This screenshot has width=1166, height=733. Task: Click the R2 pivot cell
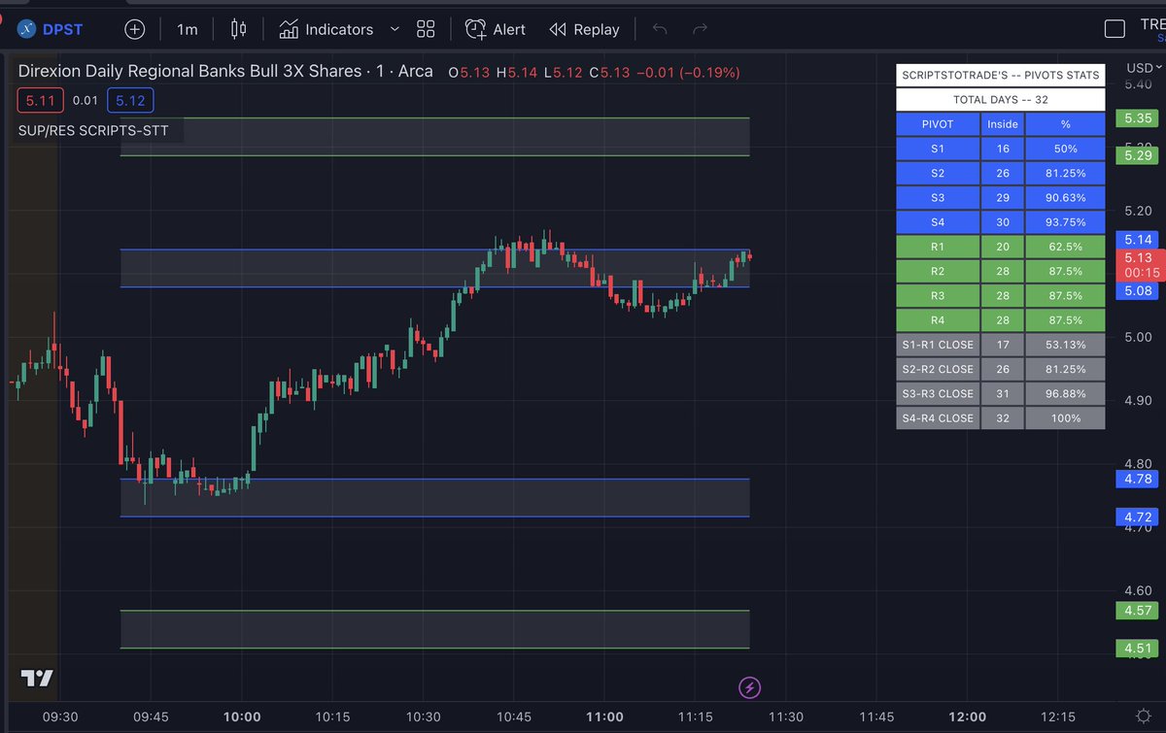938,271
